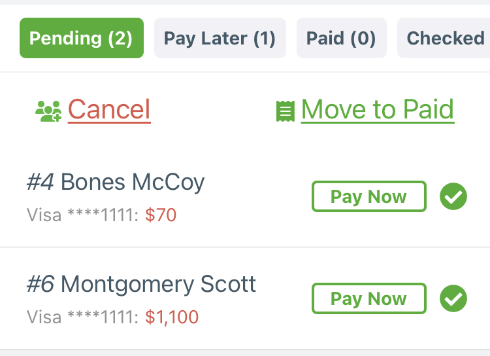Open the Montgomery Scott entry name
This screenshot has width=490, height=356.
[159, 284]
